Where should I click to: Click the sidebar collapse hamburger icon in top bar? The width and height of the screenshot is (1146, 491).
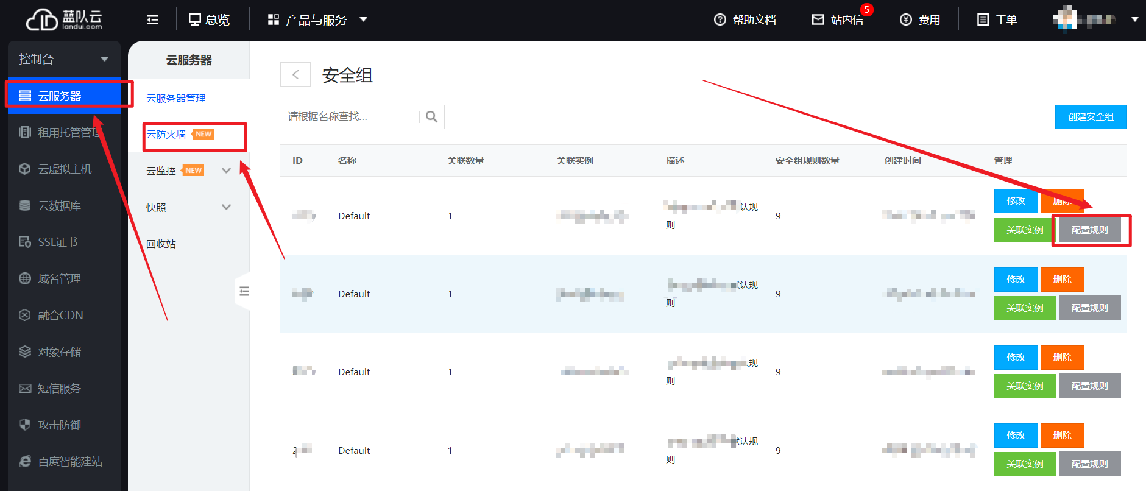(152, 20)
